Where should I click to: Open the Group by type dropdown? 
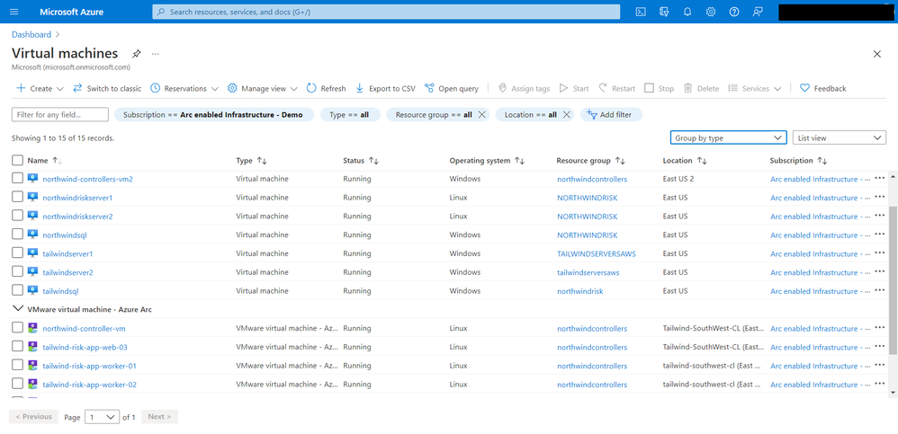[x=729, y=137]
